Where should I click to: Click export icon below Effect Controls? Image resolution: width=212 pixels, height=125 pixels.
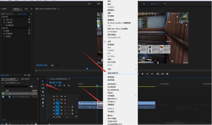pos(29,75)
